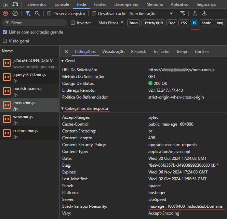Clear the network log
This screenshot has width=227, height=219.
point(15,13)
